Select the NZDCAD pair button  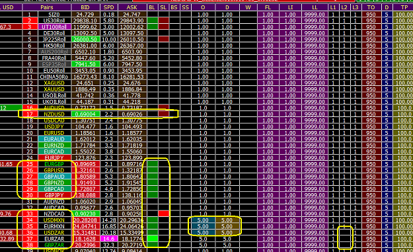point(54,214)
